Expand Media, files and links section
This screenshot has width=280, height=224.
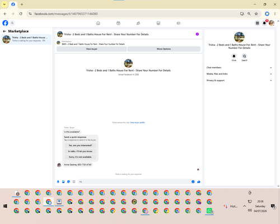click(239, 74)
